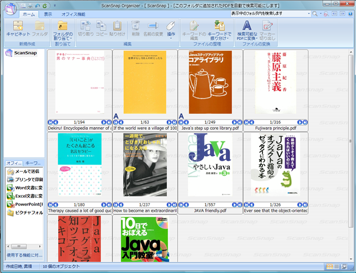Switch to the オフィス機能 ribbon tab
Image resolution: width=356 pixels, height=273 pixels.
click(x=73, y=14)
